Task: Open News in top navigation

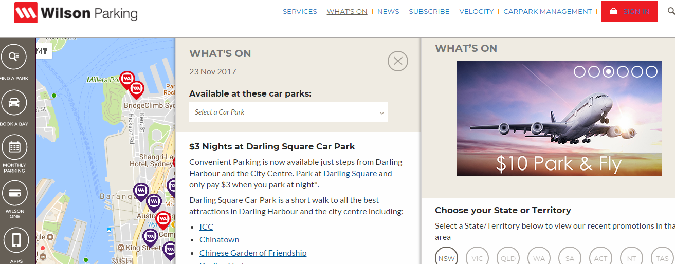Action: pyautogui.click(x=388, y=11)
